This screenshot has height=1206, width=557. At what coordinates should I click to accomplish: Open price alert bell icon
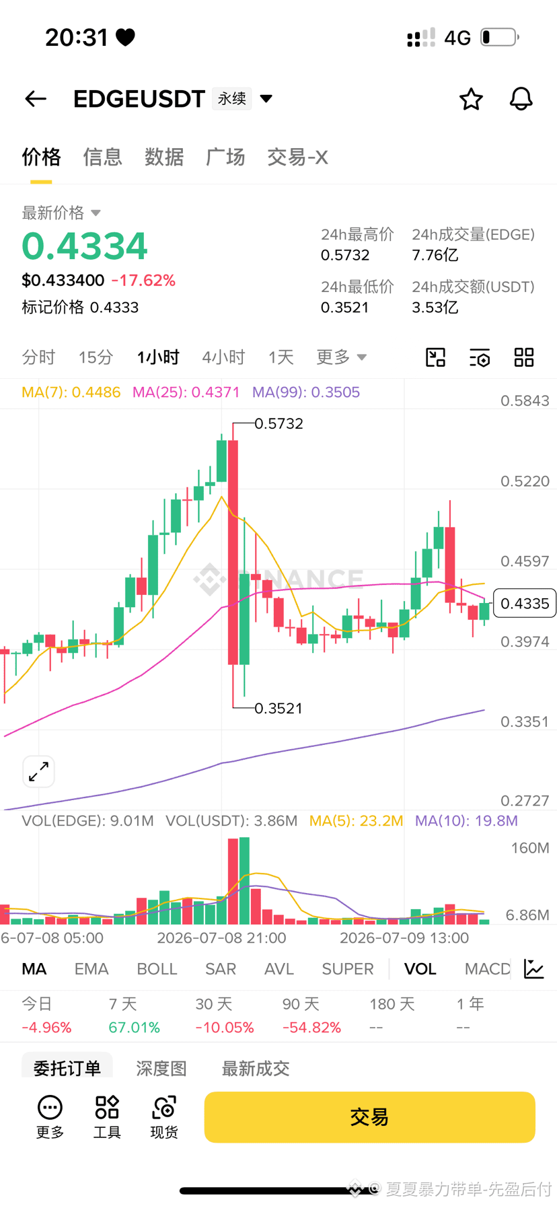[521, 99]
